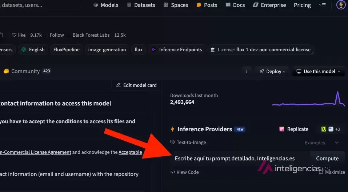Open the Non-Commercial License Agreement link

click(36, 152)
